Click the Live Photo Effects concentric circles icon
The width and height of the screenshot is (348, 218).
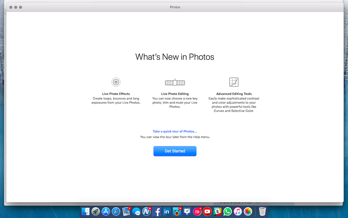tap(116, 82)
